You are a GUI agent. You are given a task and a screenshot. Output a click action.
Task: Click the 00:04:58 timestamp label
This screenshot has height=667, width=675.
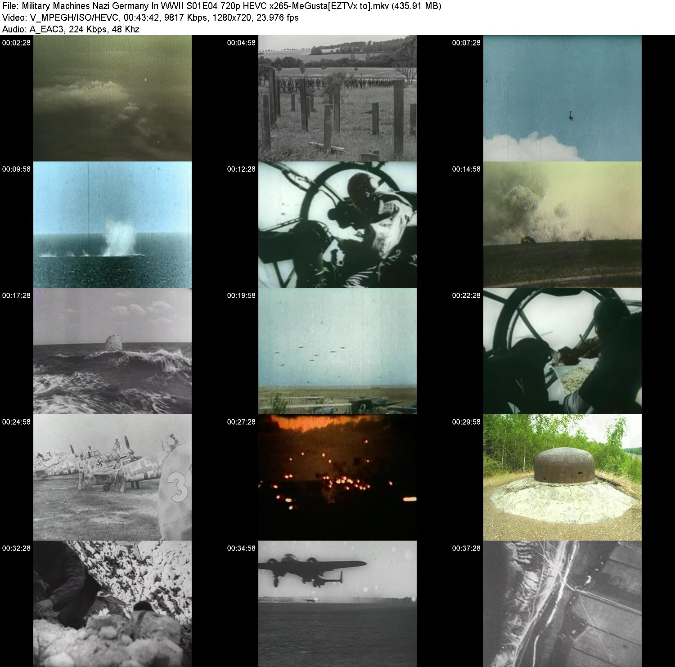[241, 43]
